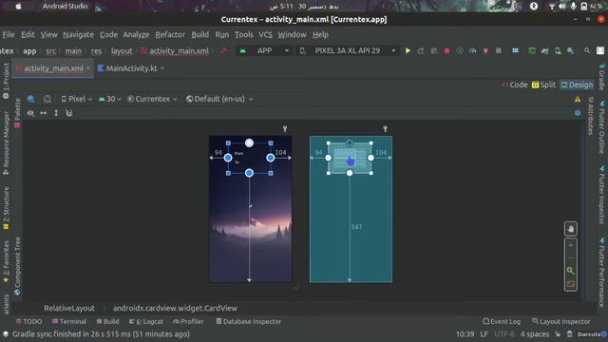Toggle the autoconnect magnet icon
Screen dimensions: 608x342
[x=69, y=113]
